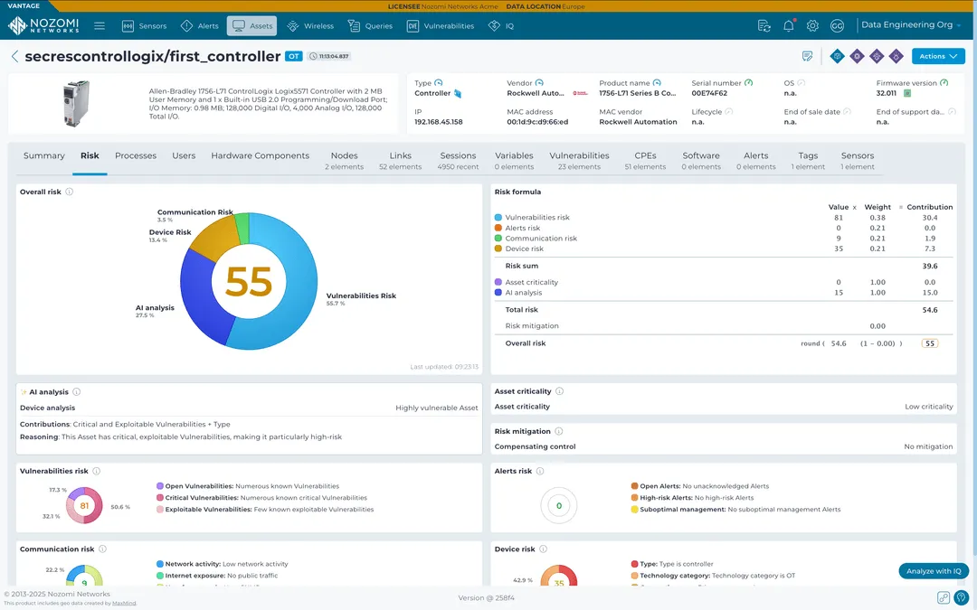
Task: Open notifications bell
Action: click(789, 26)
